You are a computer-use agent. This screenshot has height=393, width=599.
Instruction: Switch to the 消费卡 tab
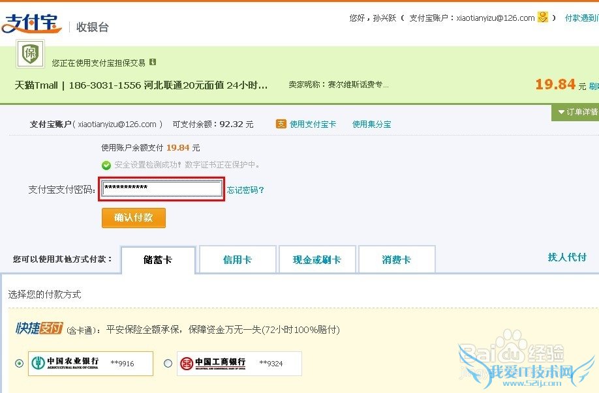pyautogui.click(x=397, y=260)
